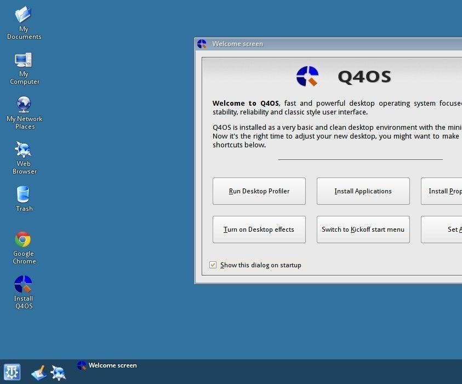Click the Welcome screen window title text
The image size is (462, 384).
(237, 44)
